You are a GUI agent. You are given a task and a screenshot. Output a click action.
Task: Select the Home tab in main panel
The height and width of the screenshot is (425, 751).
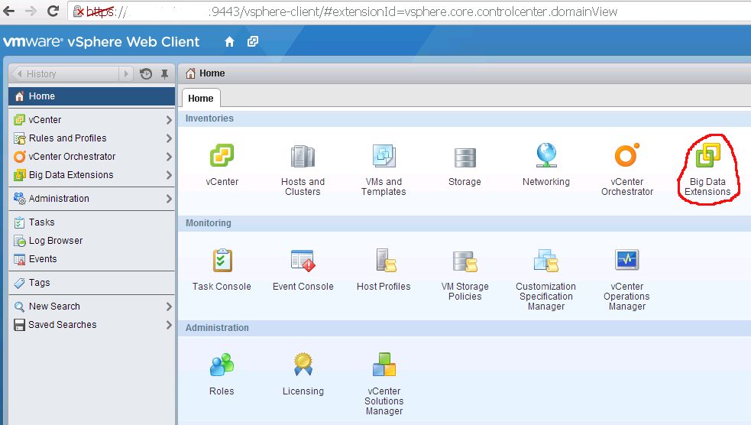coord(201,99)
